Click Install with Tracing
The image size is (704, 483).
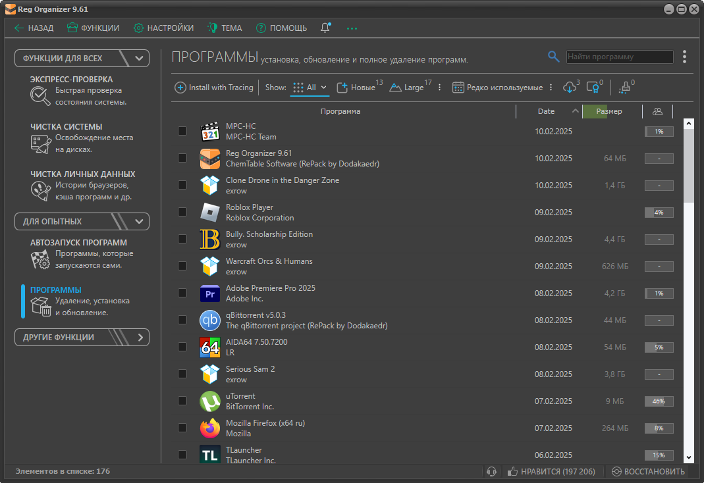[214, 88]
